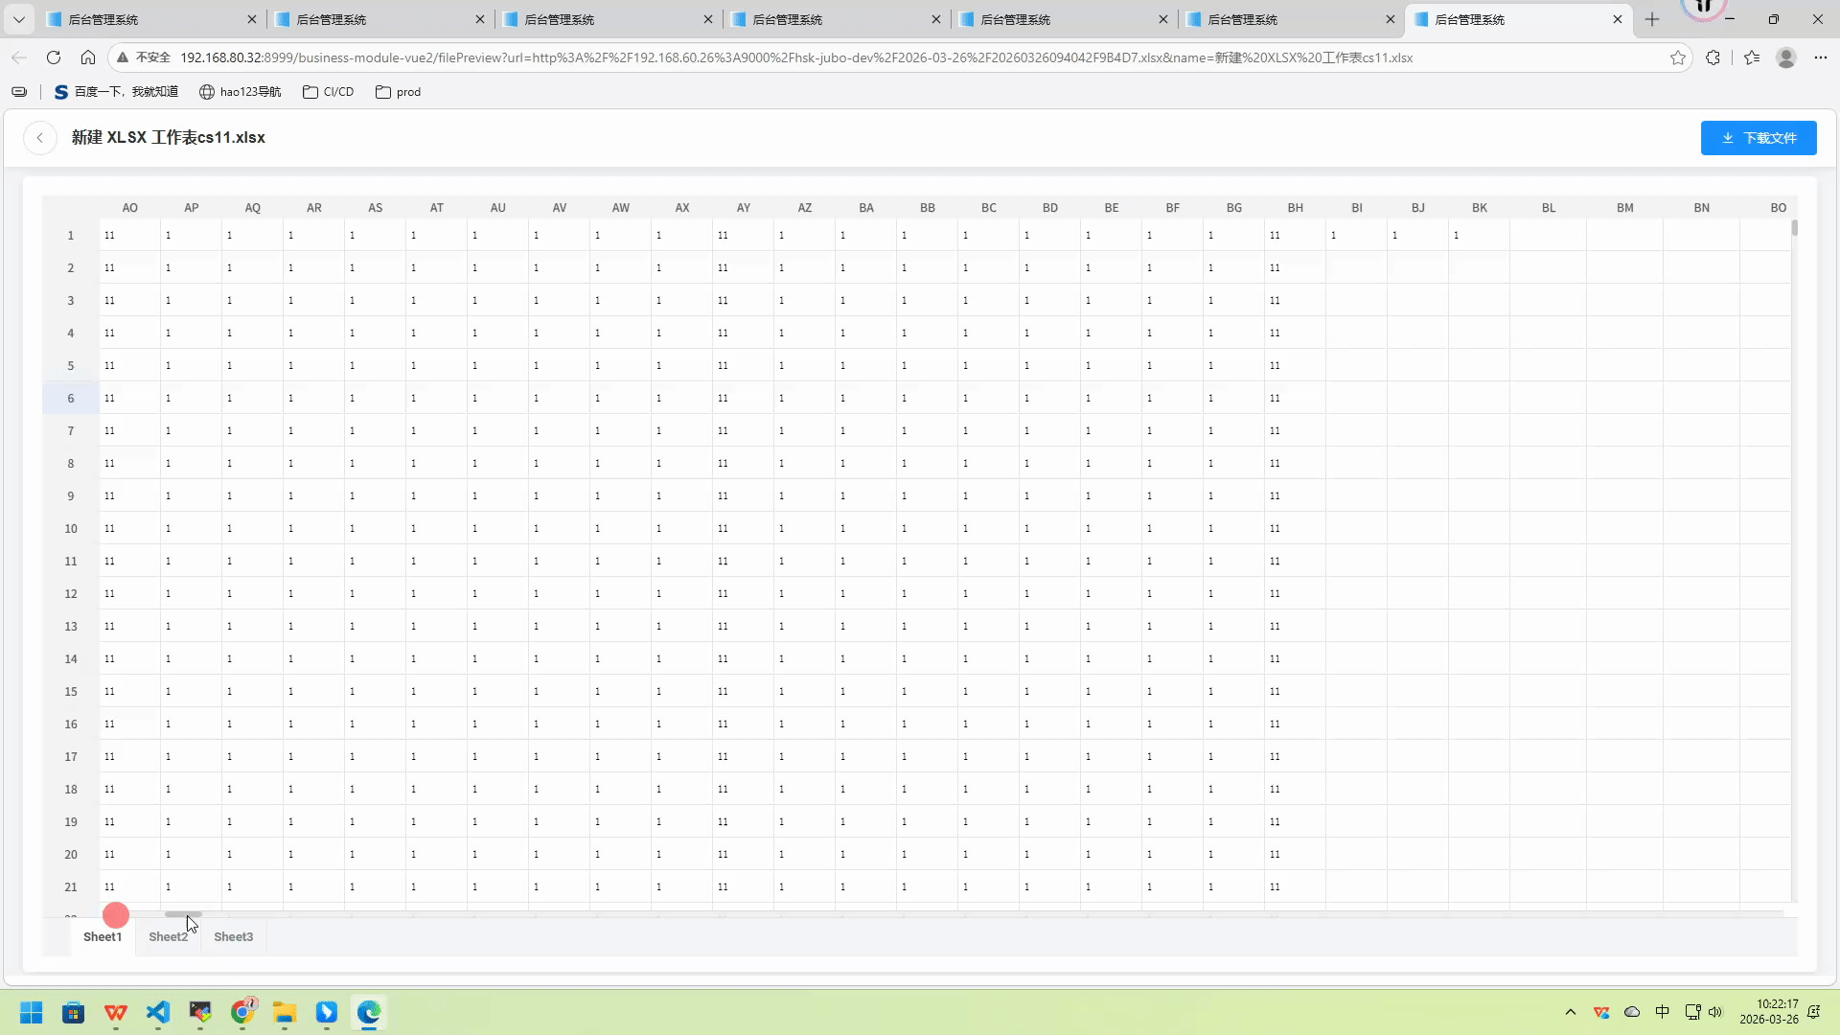This screenshot has width=1840, height=1035.
Task: Open the hao123导航 bookmark link
Action: [x=240, y=92]
